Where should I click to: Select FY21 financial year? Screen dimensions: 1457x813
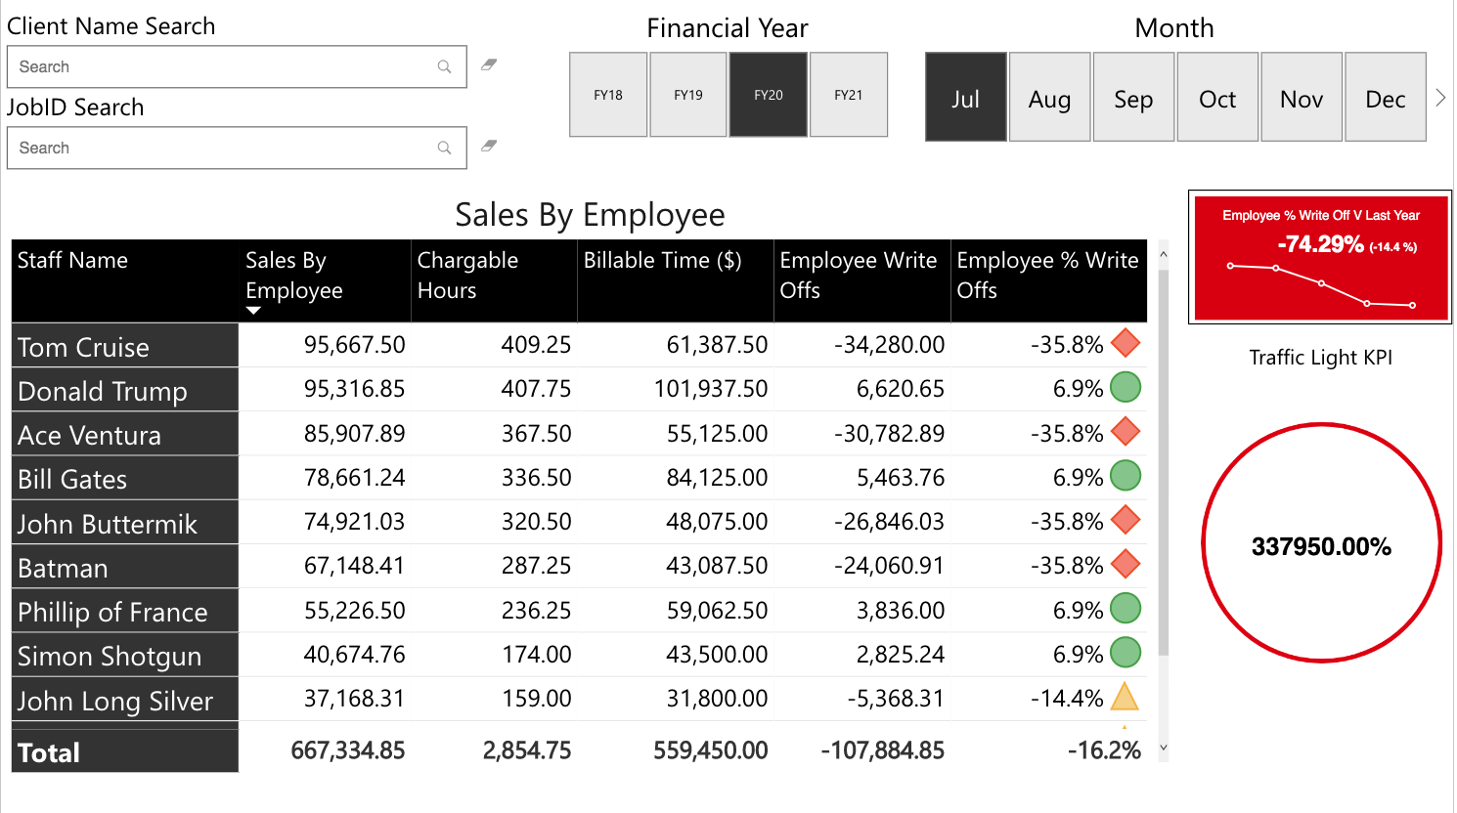point(849,95)
